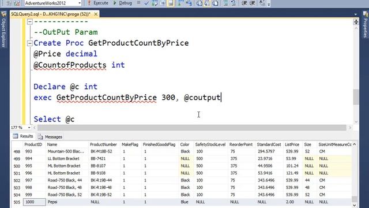The width and height of the screenshot is (369, 208).
Task: Collapse the dashed comment outline block
Action: point(29,22)
